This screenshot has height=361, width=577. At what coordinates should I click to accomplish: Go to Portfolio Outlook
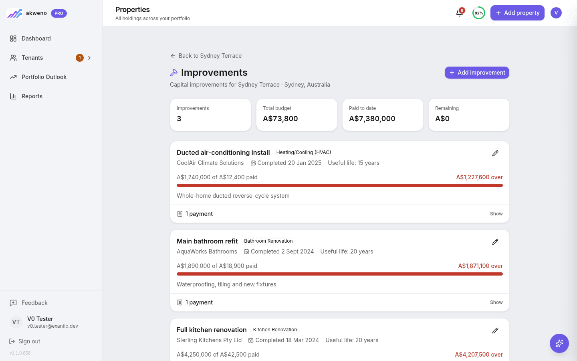[51, 77]
